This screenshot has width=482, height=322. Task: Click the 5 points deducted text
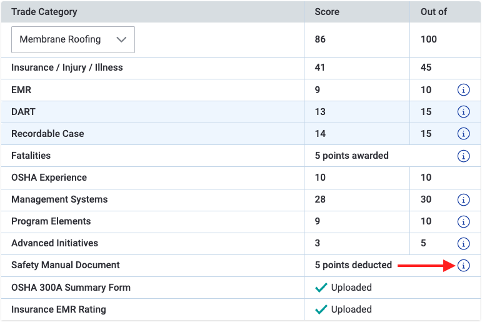(353, 265)
